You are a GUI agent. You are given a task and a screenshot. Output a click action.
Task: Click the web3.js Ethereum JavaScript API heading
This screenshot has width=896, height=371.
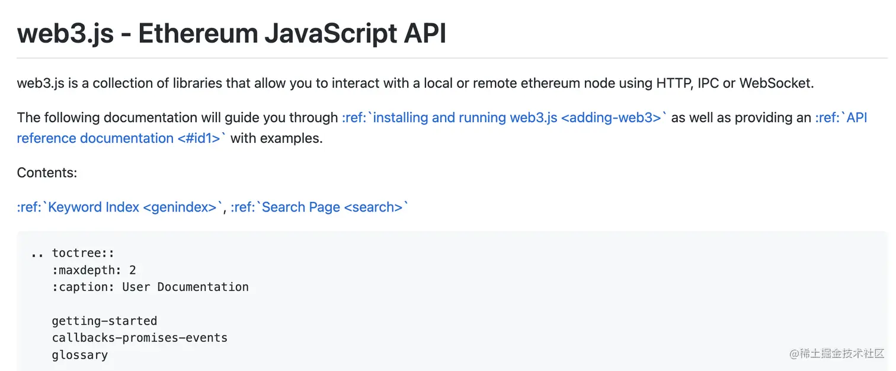pyautogui.click(x=231, y=34)
